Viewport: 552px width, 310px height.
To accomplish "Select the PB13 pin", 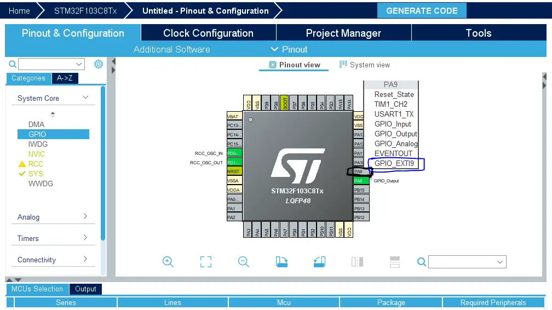I will [361, 209].
